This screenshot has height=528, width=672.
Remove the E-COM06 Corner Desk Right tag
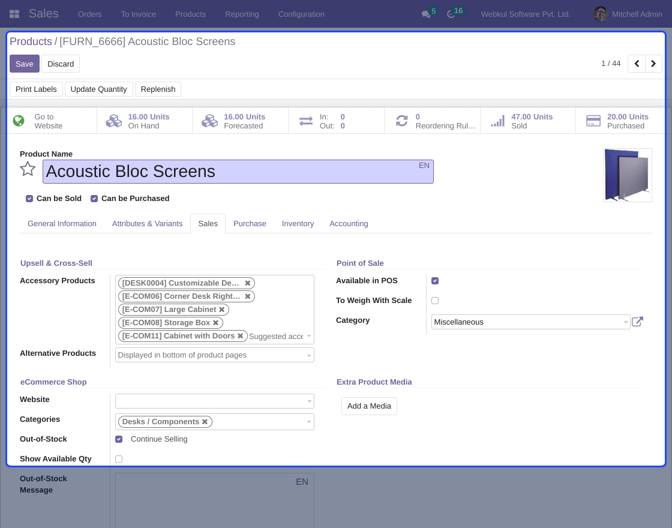(x=247, y=296)
